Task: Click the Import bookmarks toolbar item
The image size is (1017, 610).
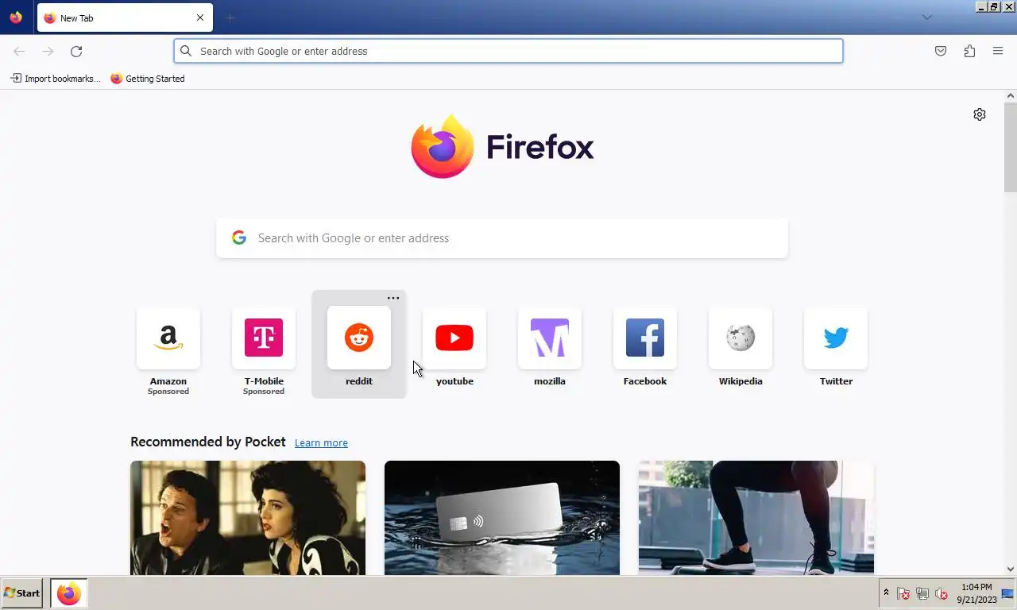Action: [x=56, y=79]
